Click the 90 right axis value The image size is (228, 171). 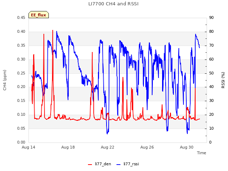pyautogui.click(x=211, y=18)
